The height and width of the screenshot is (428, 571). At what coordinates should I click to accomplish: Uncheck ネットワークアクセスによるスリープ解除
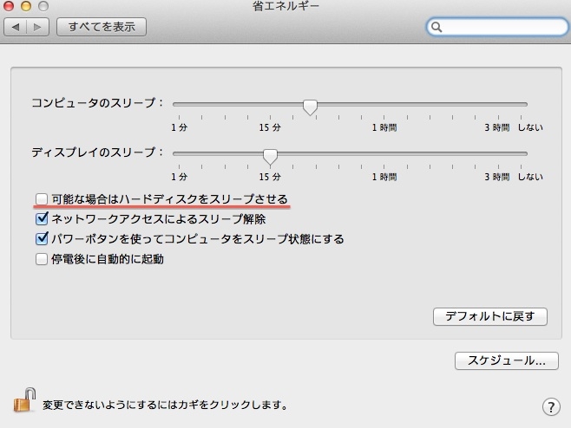42,219
